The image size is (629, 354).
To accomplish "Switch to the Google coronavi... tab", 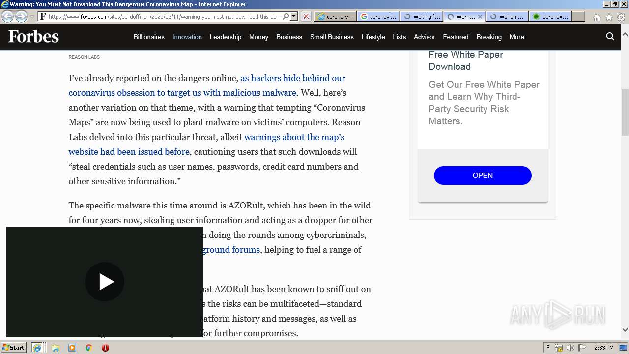I will click(378, 16).
